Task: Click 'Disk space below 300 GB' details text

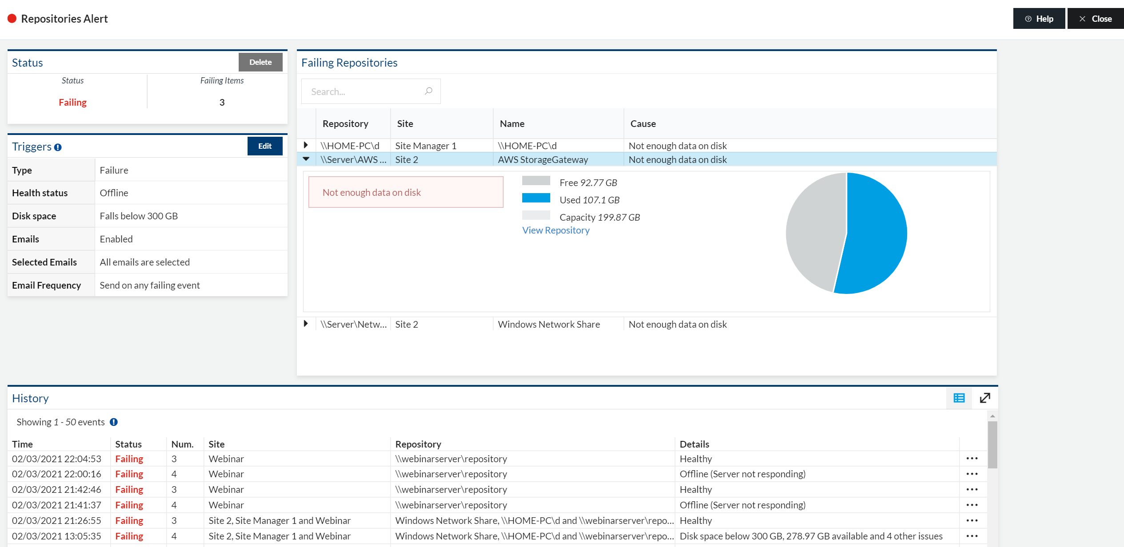Action: click(811, 536)
